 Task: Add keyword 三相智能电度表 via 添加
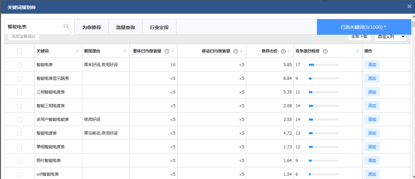click(372, 92)
